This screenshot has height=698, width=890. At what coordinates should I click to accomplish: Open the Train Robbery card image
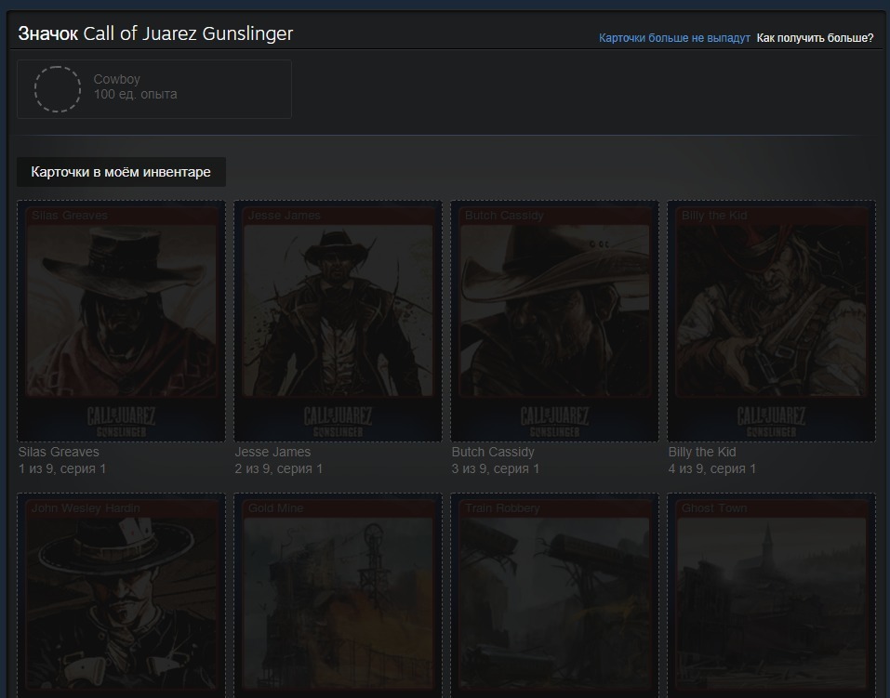click(x=554, y=595)
